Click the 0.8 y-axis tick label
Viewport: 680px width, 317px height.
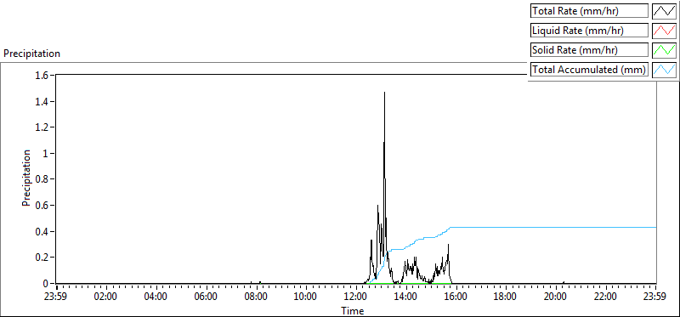(x=42, y=179)
